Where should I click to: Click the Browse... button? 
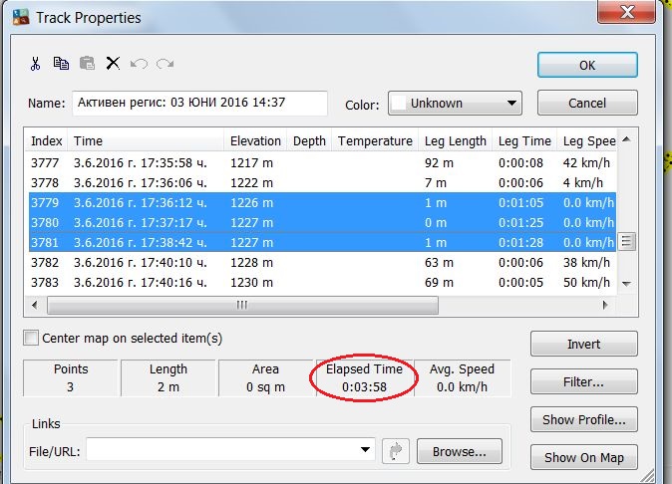tap(460, 451)
